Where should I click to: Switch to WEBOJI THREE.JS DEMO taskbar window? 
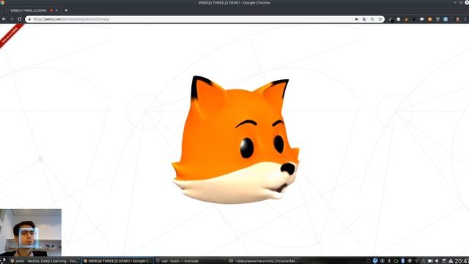(x=117, y=261)
